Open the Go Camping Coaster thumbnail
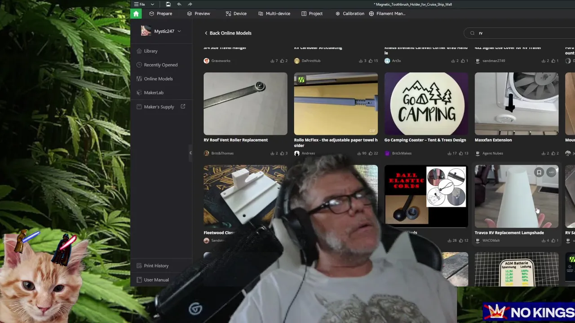 426,104
